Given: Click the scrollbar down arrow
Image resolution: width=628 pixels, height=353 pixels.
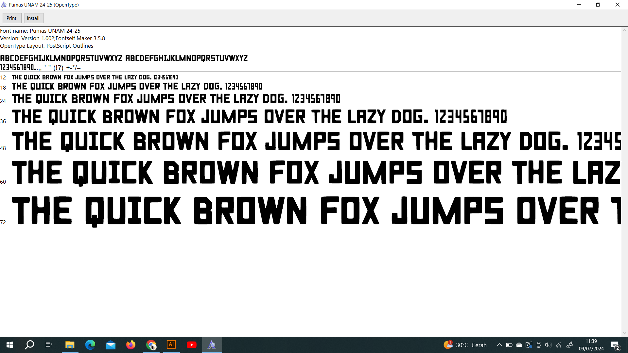Looking at the screenshot, I should pos(624,333).
